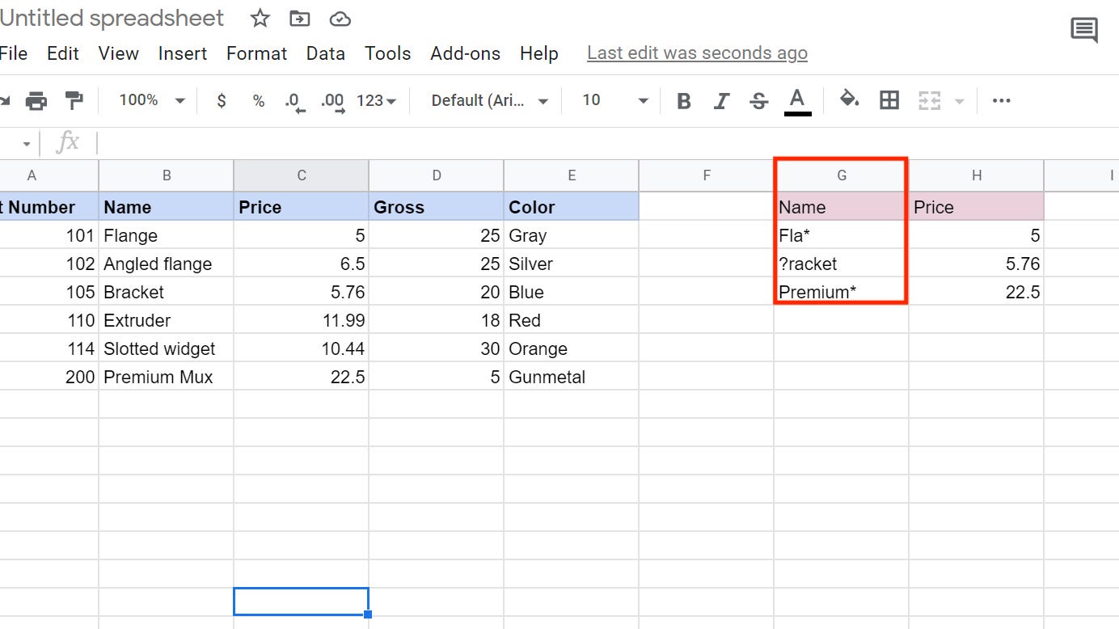Select the 'Orange' color cell
Screen dimensions: 1119x629
click(572, 348)
